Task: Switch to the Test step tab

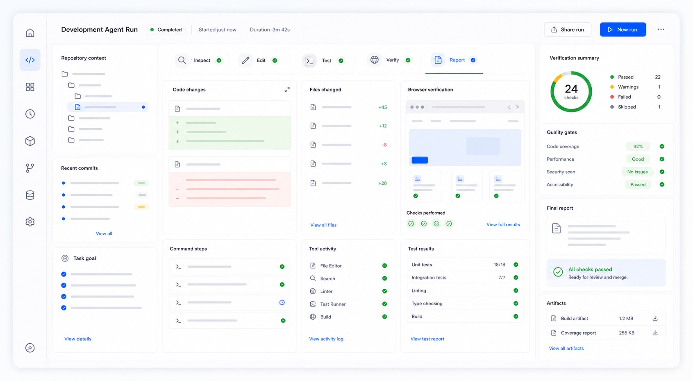Action: point(324,60)
